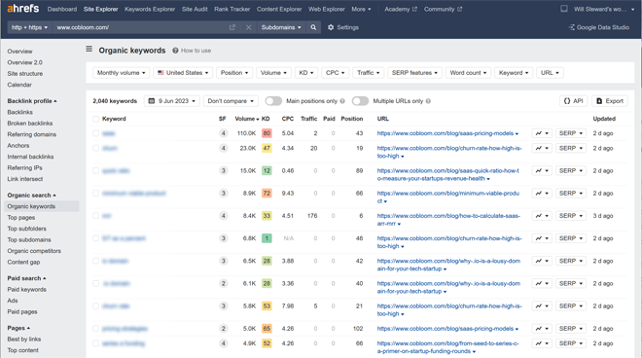Open the Dashboard tab

[x=62, y=9]
